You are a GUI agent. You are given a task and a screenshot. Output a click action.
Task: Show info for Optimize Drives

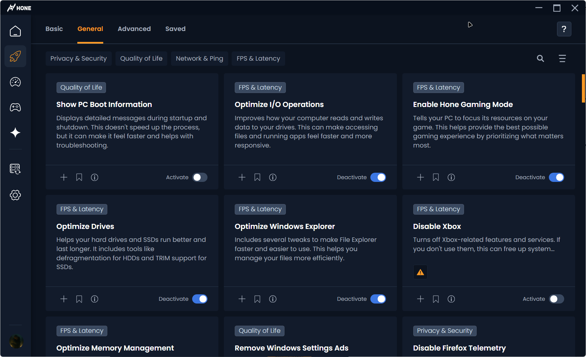(95, 299)
